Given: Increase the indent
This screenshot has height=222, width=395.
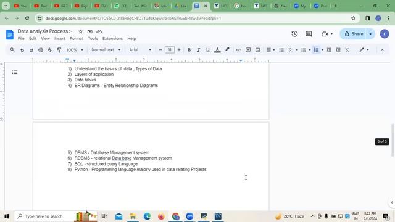Looking at the screenshot, I should click(x=338, y=50).
